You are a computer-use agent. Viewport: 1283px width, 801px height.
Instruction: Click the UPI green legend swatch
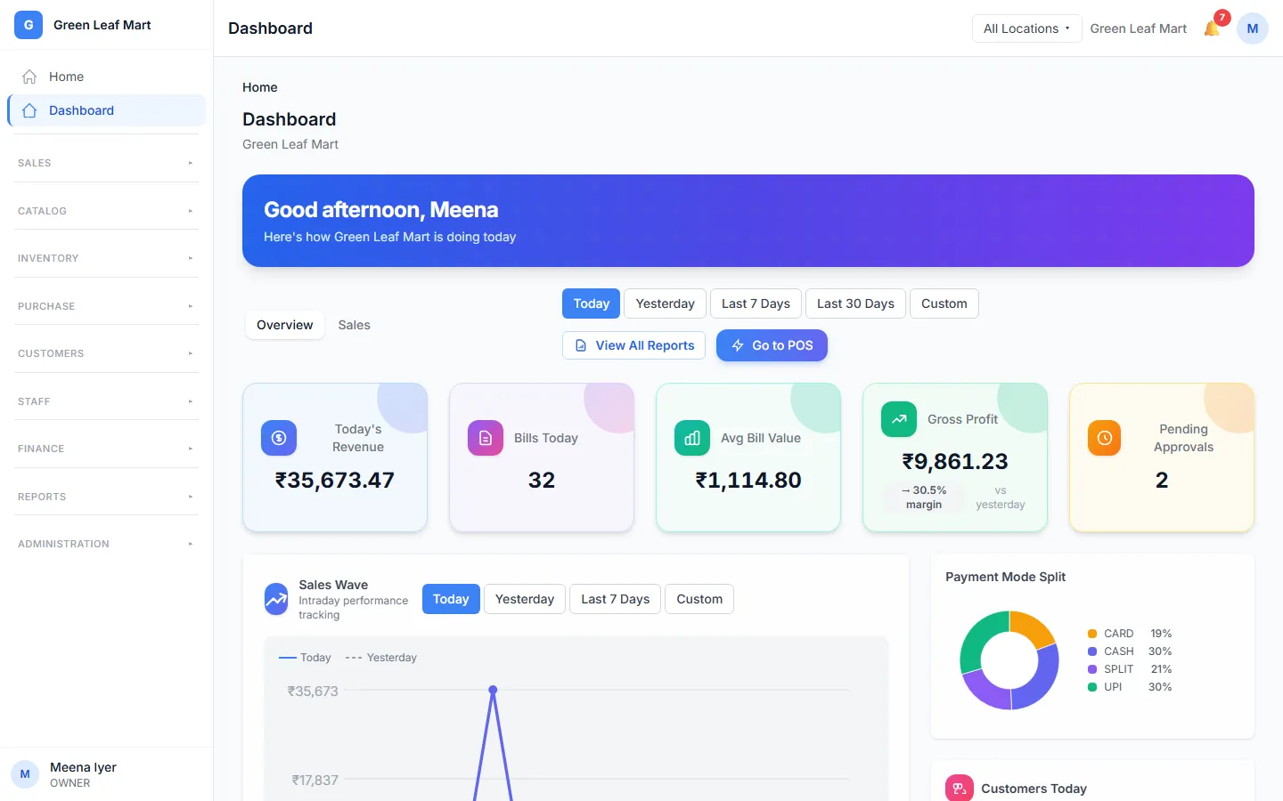(1092, 687)
